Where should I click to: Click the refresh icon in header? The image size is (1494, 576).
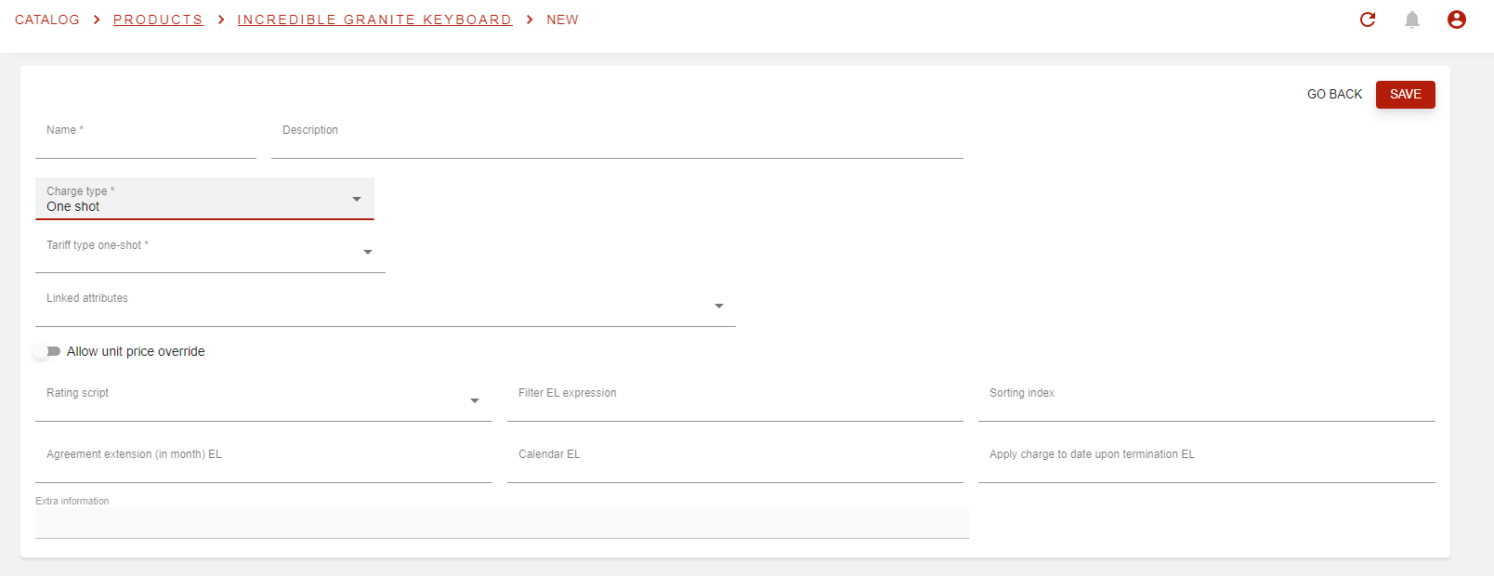(1368, 20)
